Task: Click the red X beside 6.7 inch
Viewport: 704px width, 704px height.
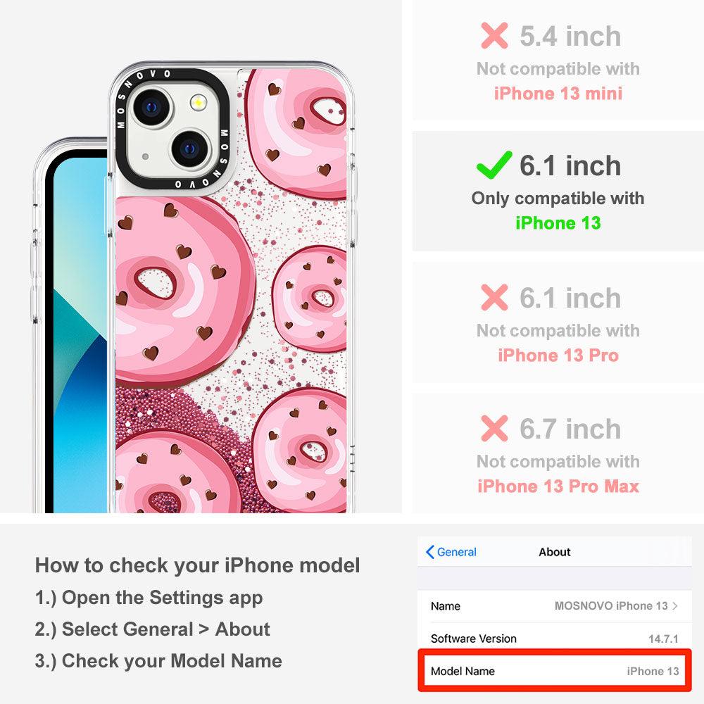Action: click(x=494, y=428)
